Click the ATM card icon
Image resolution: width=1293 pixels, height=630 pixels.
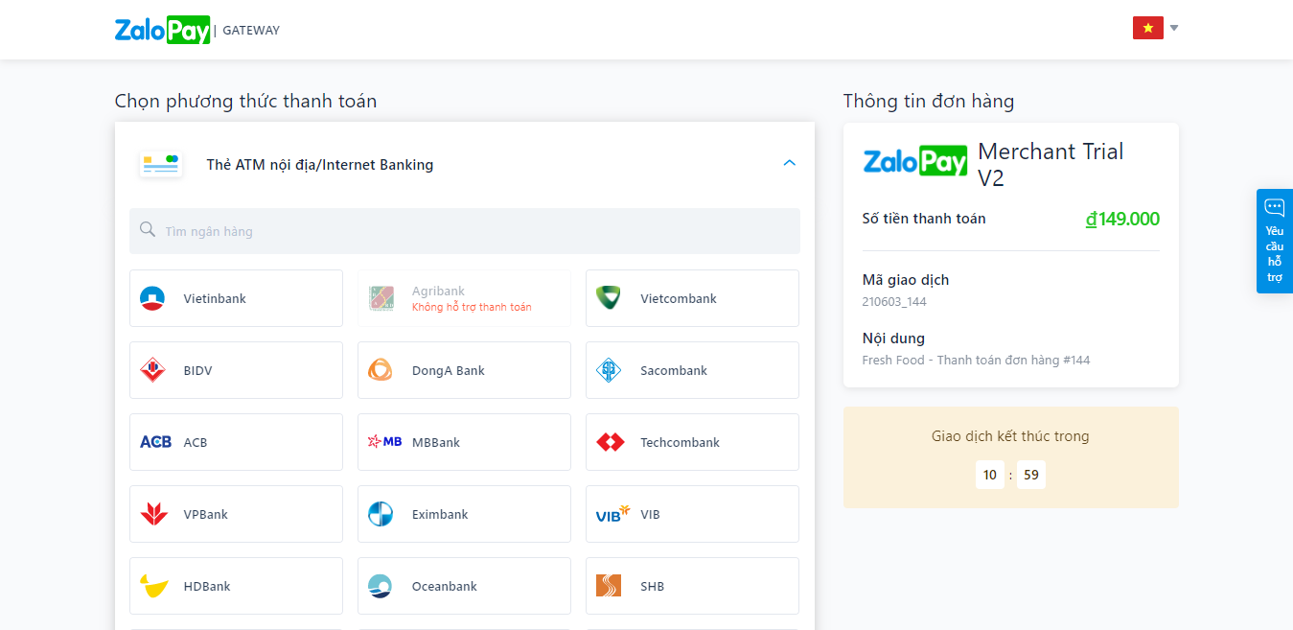[160, 164]
